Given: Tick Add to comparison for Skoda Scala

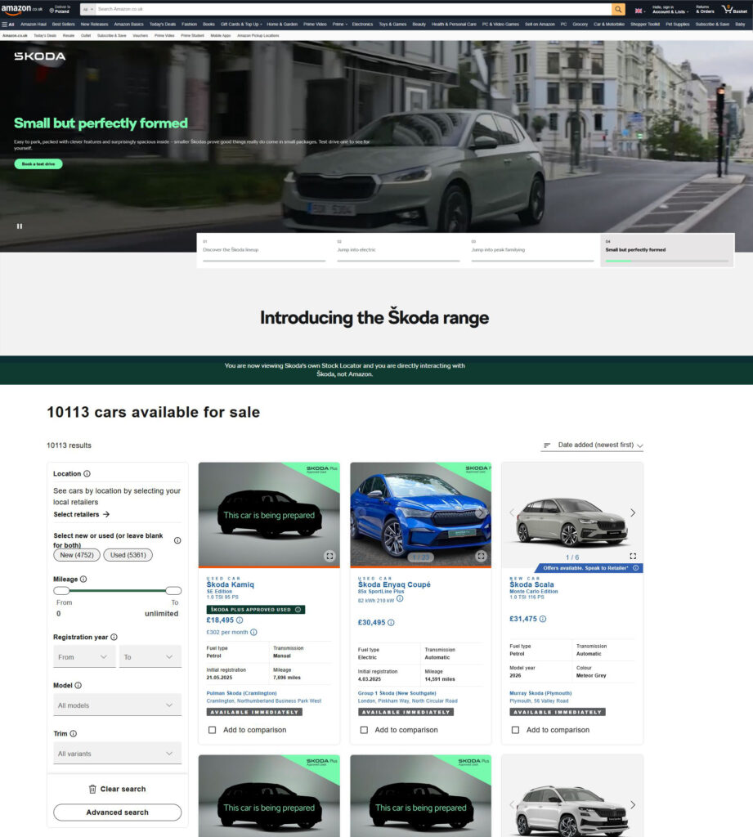Looking at the screenshot, I should point(515,730).
